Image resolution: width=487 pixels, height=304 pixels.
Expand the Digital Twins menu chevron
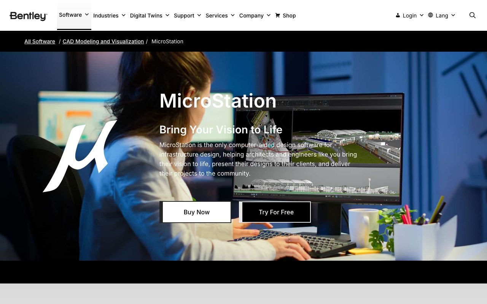click(167, 15)
